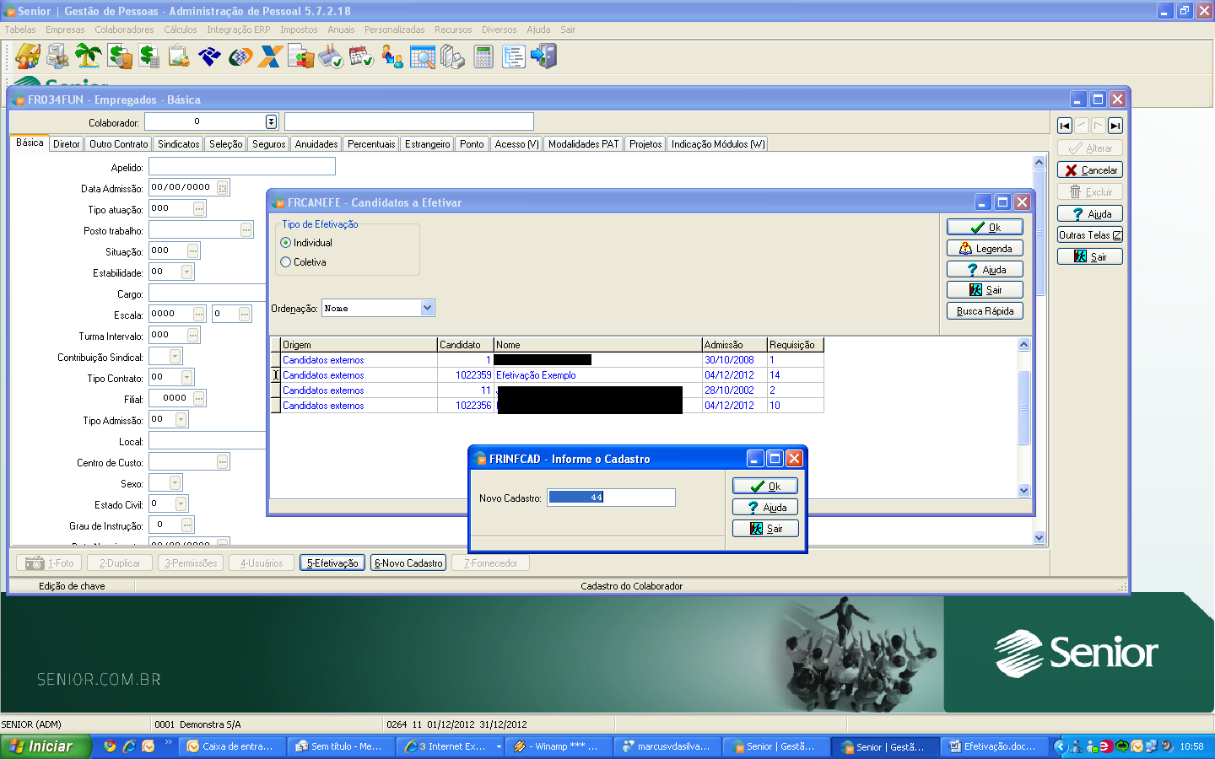The image size is (1215, 759).
Task: Open the two people with arrow toolbar icon
Action: click(x=392, y=57)
